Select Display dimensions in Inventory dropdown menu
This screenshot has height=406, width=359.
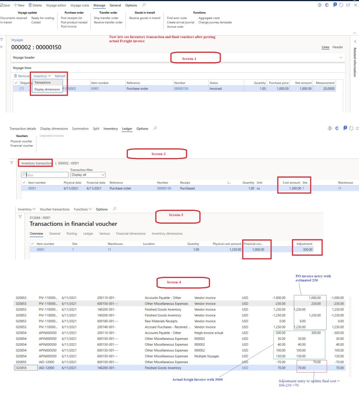click(x=47, y=89)
